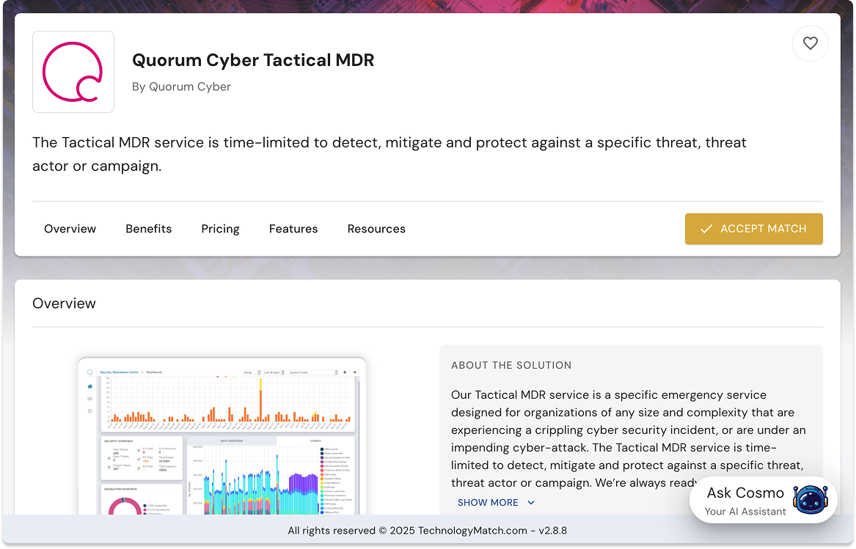
Task: Favorite this solution with the heart icon
Action: tap(810, 43)
